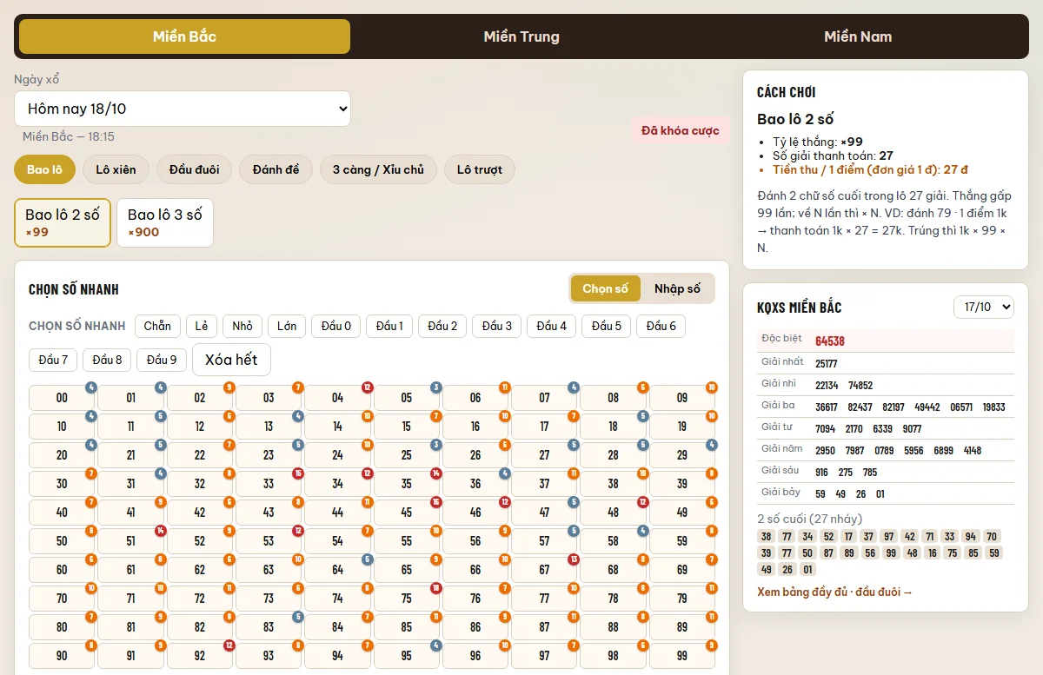Quick-select numbers with Đầu 9
Image resolution: width=1043 pixels, height=675 pixels.
(x=162, y=360)
